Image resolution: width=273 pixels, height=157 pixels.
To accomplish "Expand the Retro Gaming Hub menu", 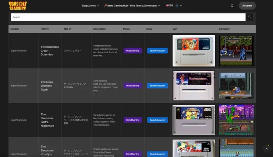I will coord(132,6).
